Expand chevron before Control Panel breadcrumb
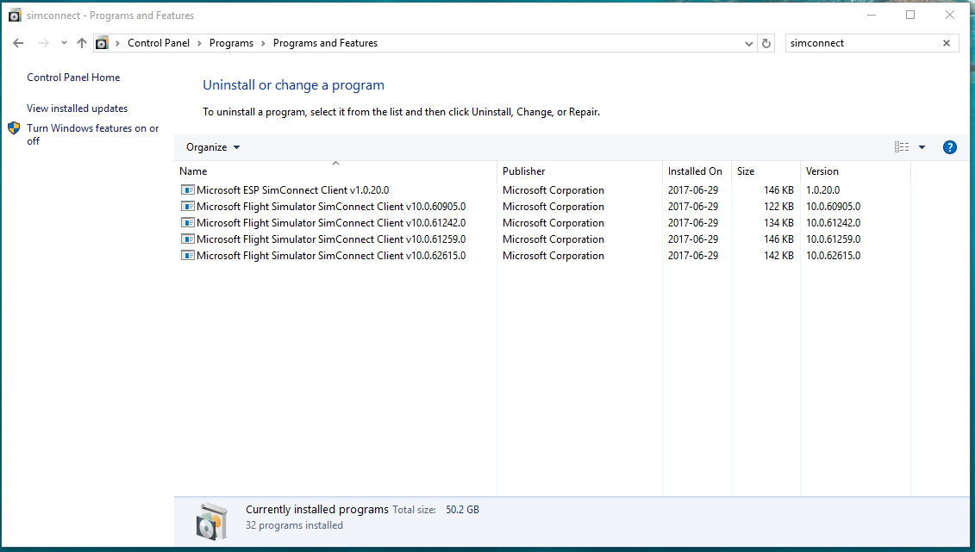975x552 pixels. pyautogui.click(x=117, y=43)
